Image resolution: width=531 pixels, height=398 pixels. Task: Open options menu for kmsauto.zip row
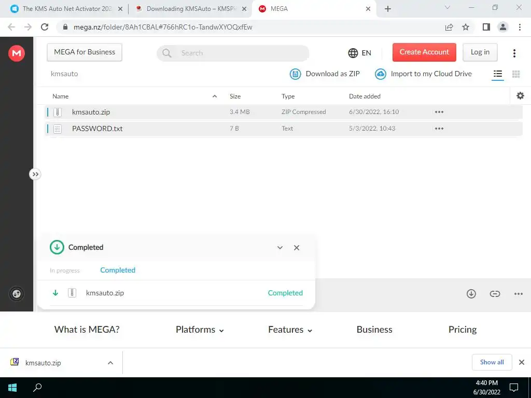click(439, 112)
